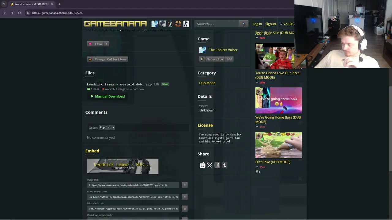Open The Choicer Voicer game thumbnail icon
This screenshot has width=392, height=220.
point(202,50)
